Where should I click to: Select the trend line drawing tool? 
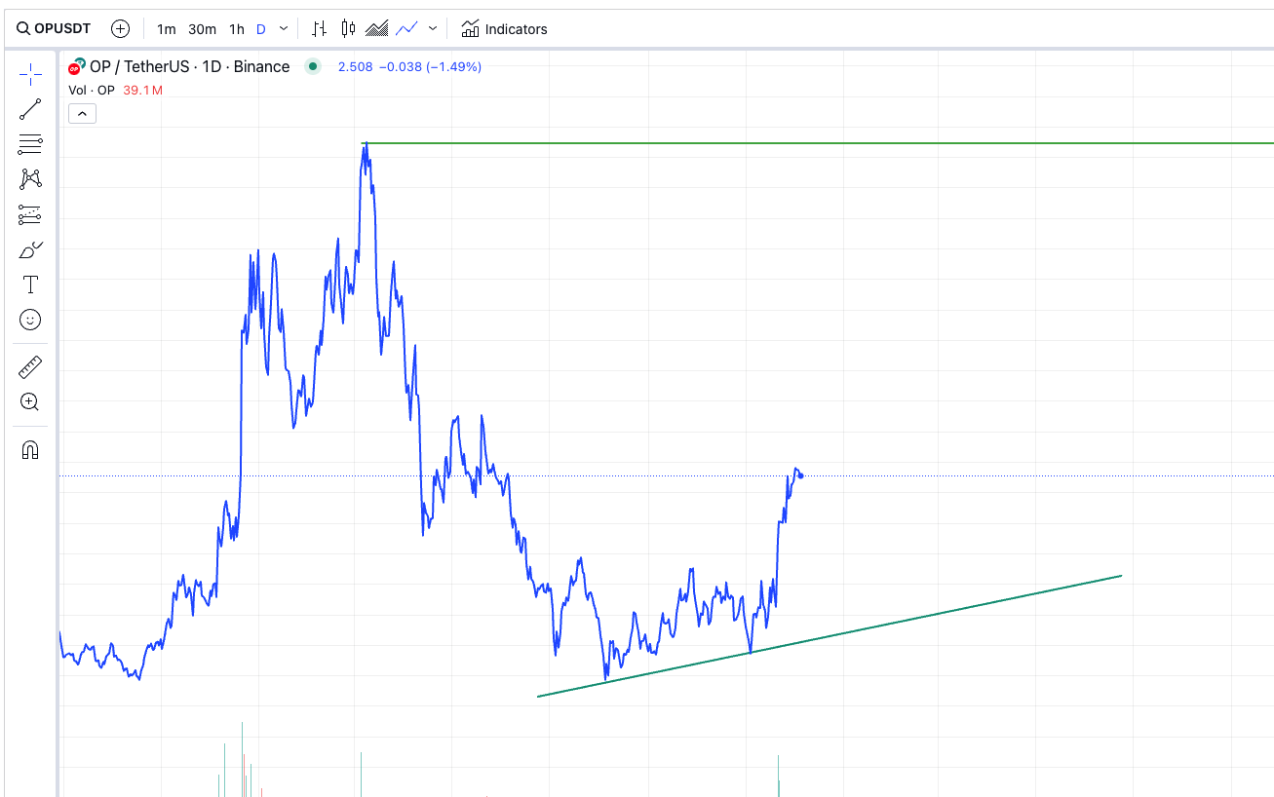tap(30, 109)
